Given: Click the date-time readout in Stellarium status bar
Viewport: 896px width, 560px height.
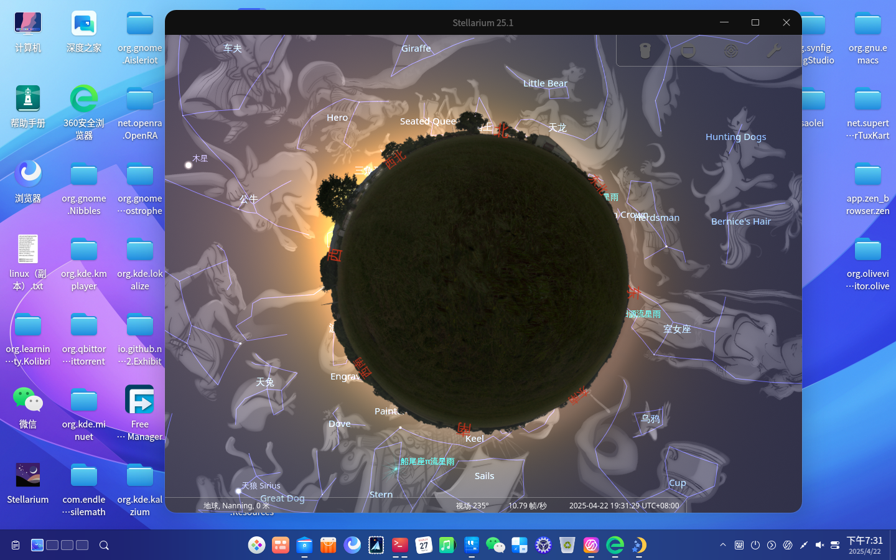Looking at the screenshot, I should click(624, 506).
